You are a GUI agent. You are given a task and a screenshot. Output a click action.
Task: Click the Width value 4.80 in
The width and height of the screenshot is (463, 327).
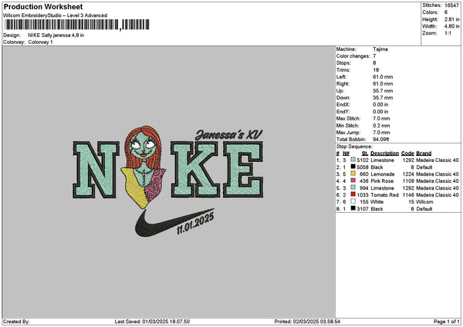(451, 26)
